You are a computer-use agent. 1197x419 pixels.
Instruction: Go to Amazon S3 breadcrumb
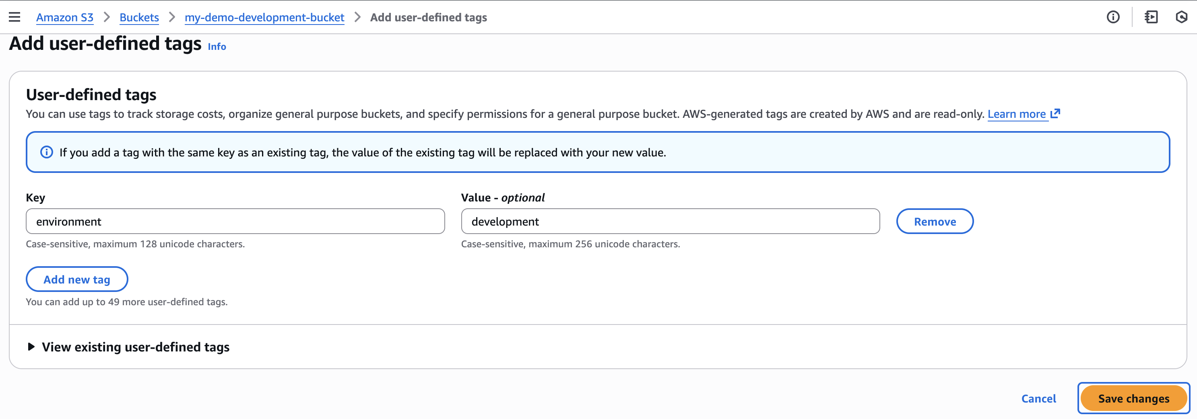coord(64,17)
